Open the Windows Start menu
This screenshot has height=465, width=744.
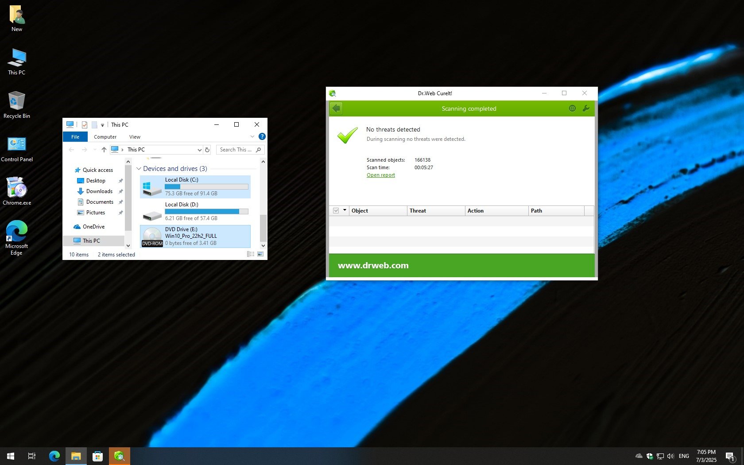11,456
